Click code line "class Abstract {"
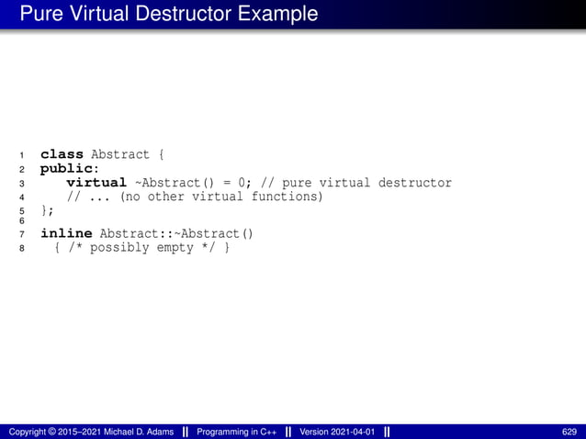586x439 pixels. point(102,154)
